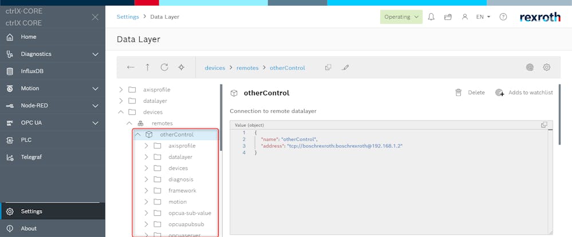Expand datalayer under otherControl

[146, 157]
